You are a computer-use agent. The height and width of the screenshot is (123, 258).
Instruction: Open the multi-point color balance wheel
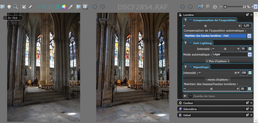pos(64,7)
